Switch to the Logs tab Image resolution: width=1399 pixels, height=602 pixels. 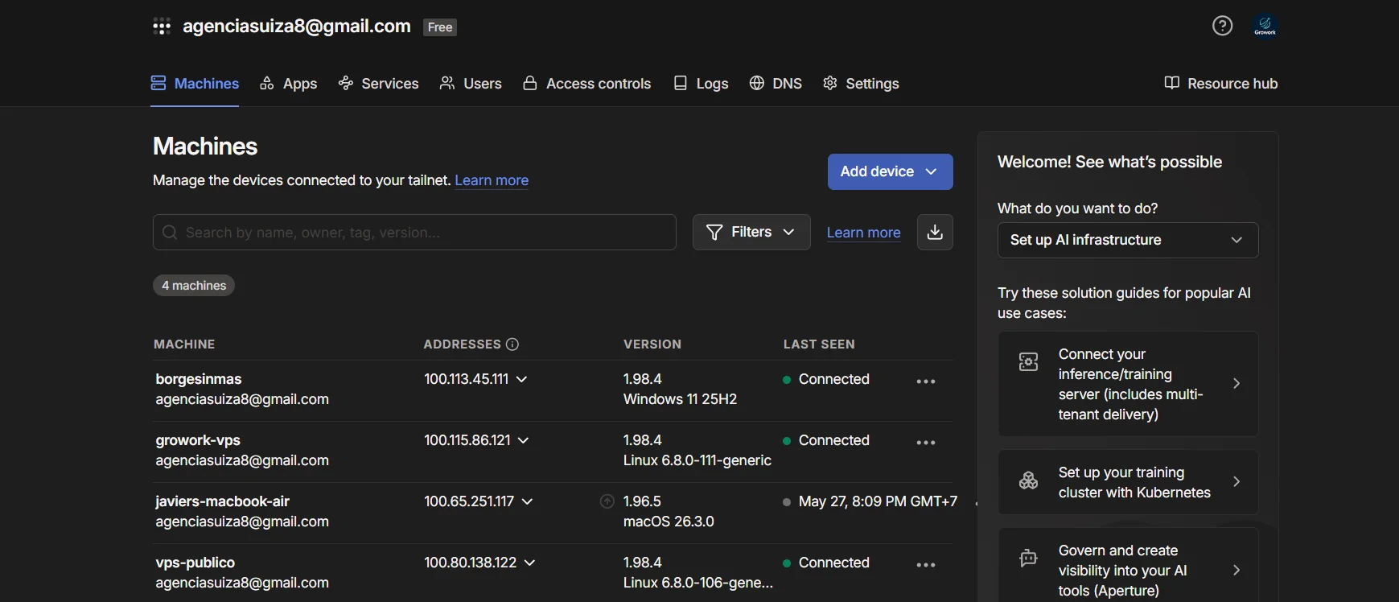(701, 84)
